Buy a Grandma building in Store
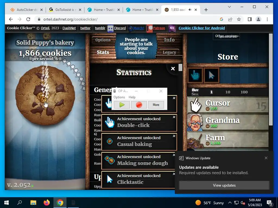This screenshot has height=208, width=278. [x=228, y=123]
